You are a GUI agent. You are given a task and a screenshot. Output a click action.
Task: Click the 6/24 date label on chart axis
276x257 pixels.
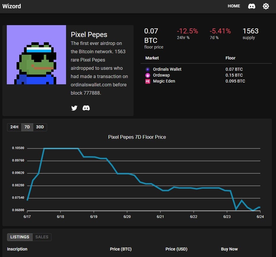click(x=260, y=217)
